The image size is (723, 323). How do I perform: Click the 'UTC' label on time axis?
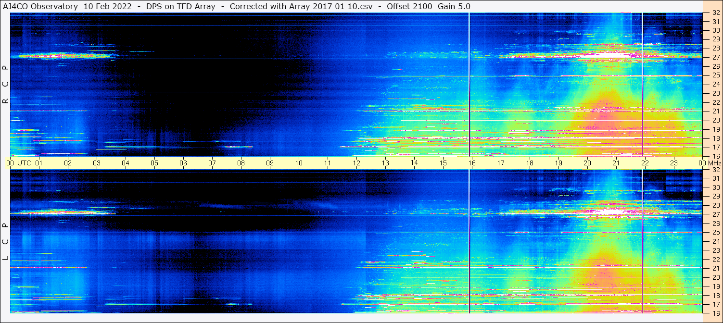point(24,163)
